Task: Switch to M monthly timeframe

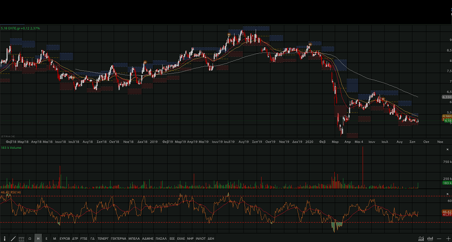Action: [x=54, y=238]
